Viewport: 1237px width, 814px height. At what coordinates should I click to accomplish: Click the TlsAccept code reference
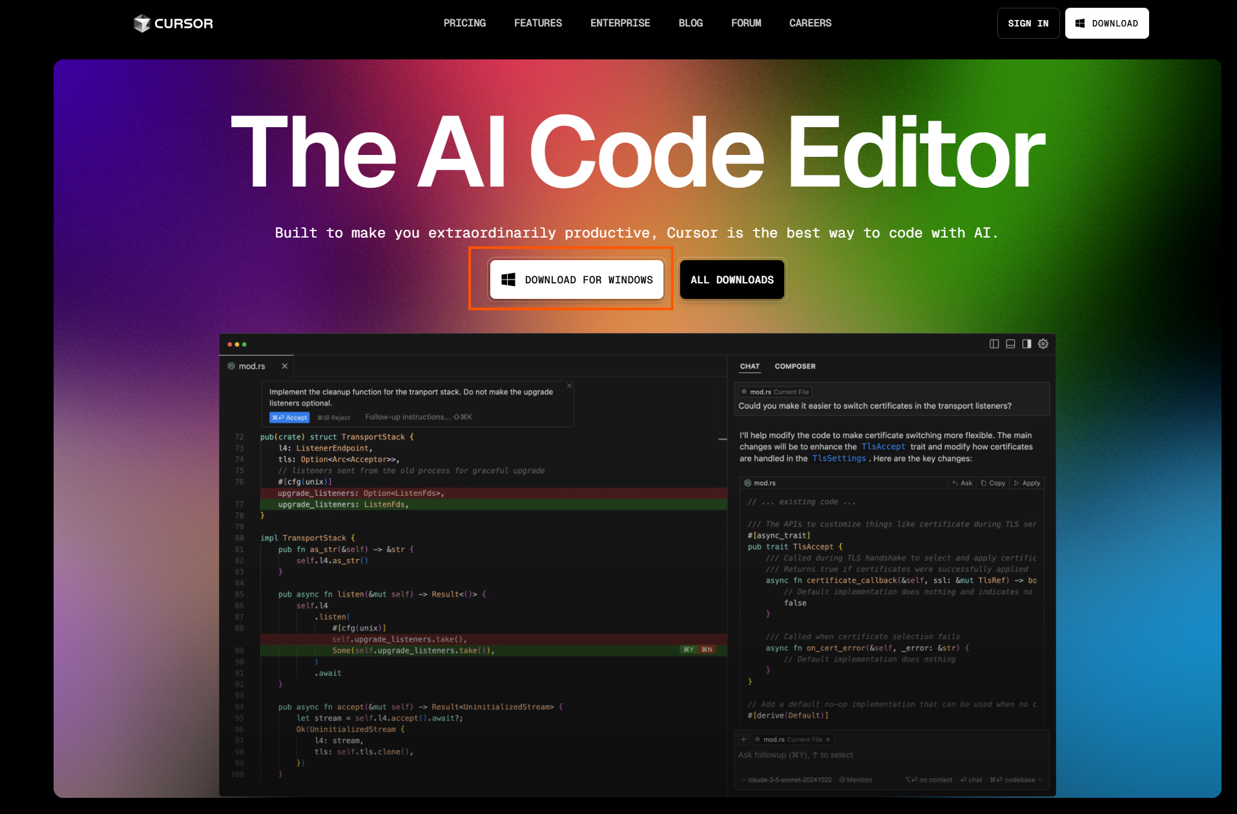pyautogui.click(x=883, y=447)
